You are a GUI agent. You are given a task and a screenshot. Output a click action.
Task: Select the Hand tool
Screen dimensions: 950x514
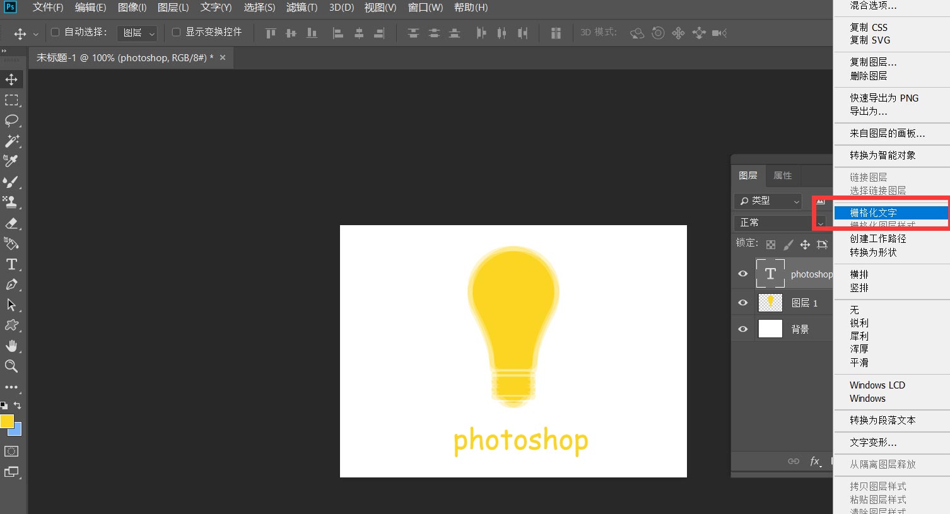click(x=11, y=346)
